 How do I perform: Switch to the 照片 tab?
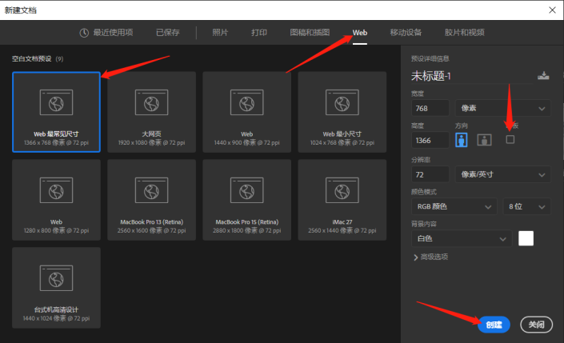(220, 33)
